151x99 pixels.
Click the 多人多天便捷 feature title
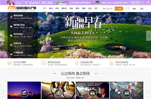20,62
